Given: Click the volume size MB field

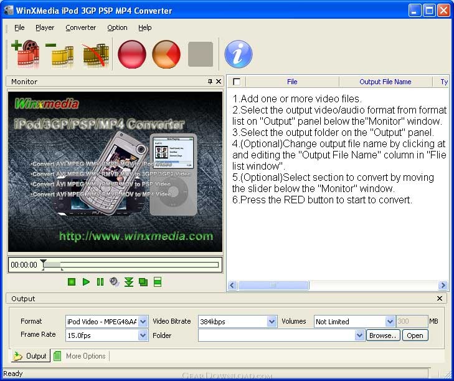Looking at the screenshot, I should (x=412, y=321).
